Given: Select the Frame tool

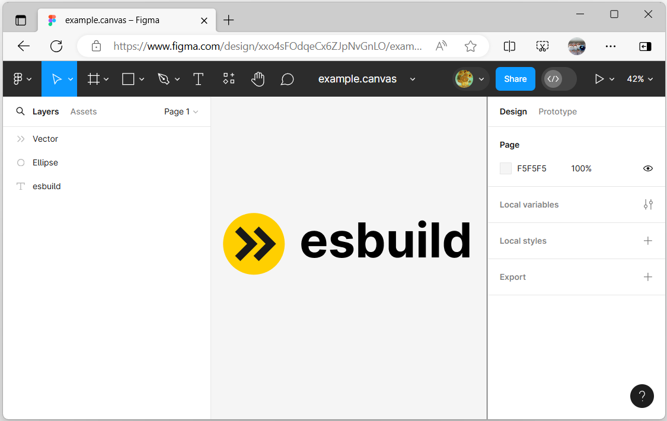Looking at the screenshot, I should tap(94, 79).
